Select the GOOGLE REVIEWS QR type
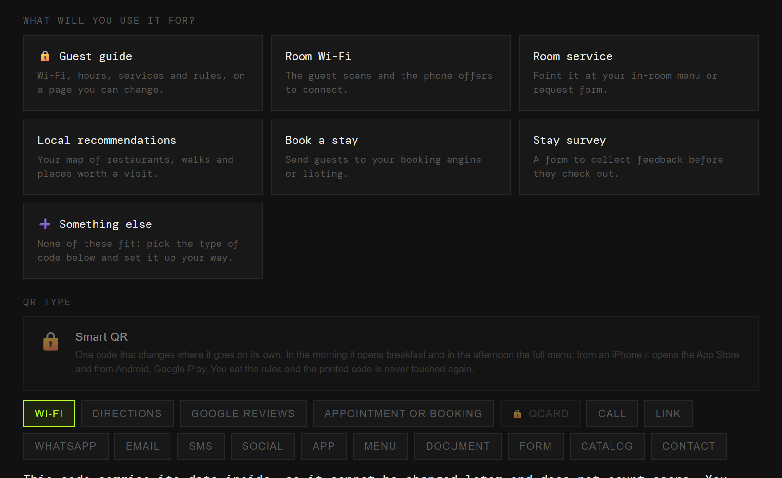Viewport: 782px width, 478px height. [x=243, y=414]
